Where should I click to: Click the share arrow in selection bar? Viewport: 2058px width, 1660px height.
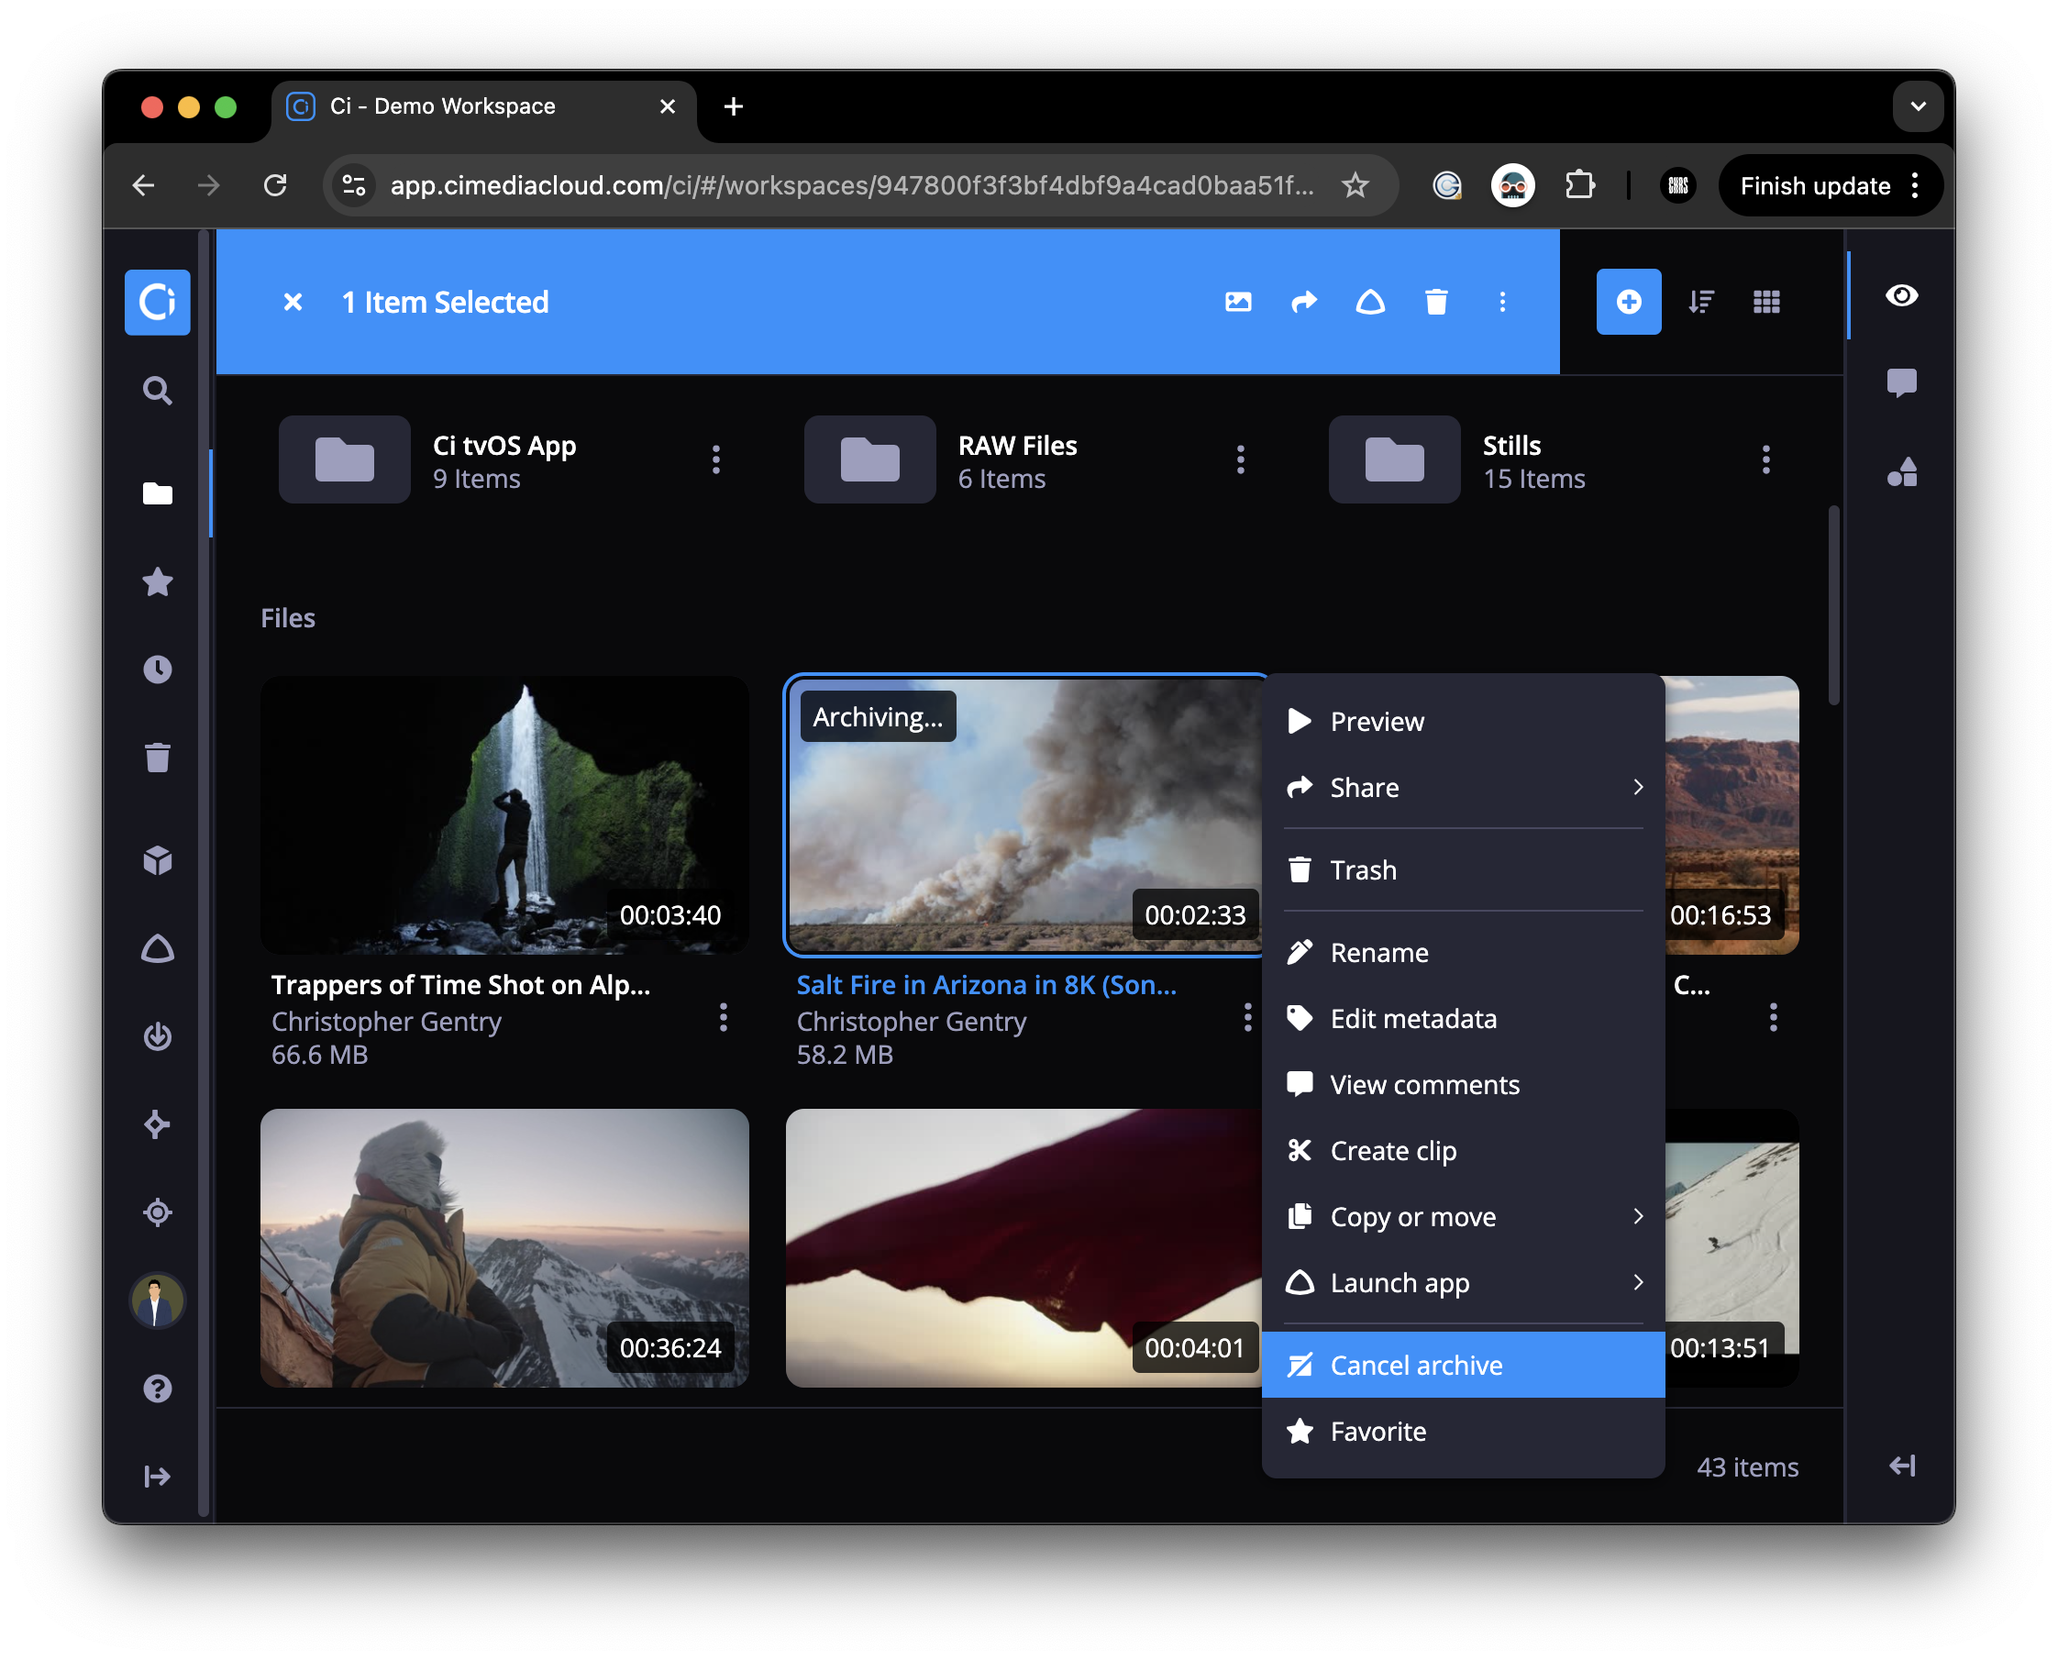coord(1303,302)
